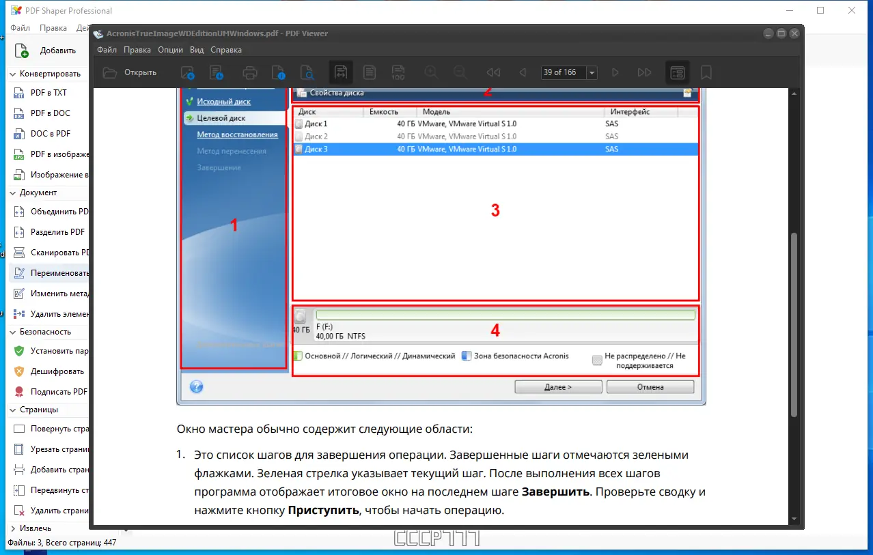Select Удалить элементы tool
Image resolution: width=873 pixels, height=555 pixels.
point(49,314)
